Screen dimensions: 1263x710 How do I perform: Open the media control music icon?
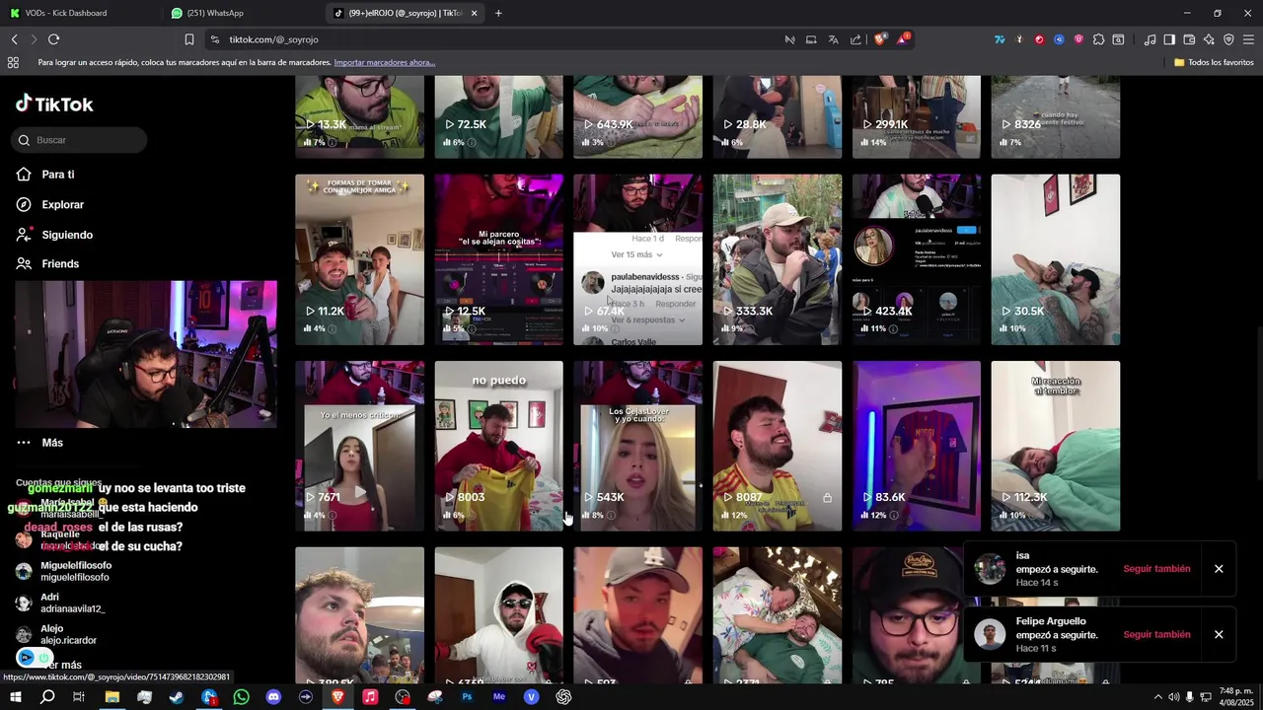1150,39
